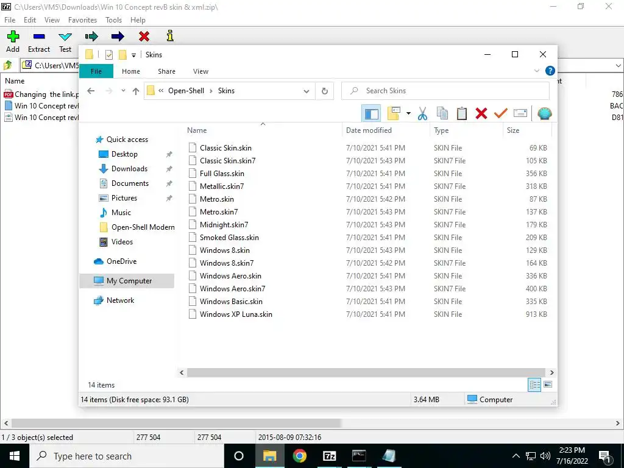Select the Classic Skin.skin7 file
This screenshot has height=468, width=624.
228,161
